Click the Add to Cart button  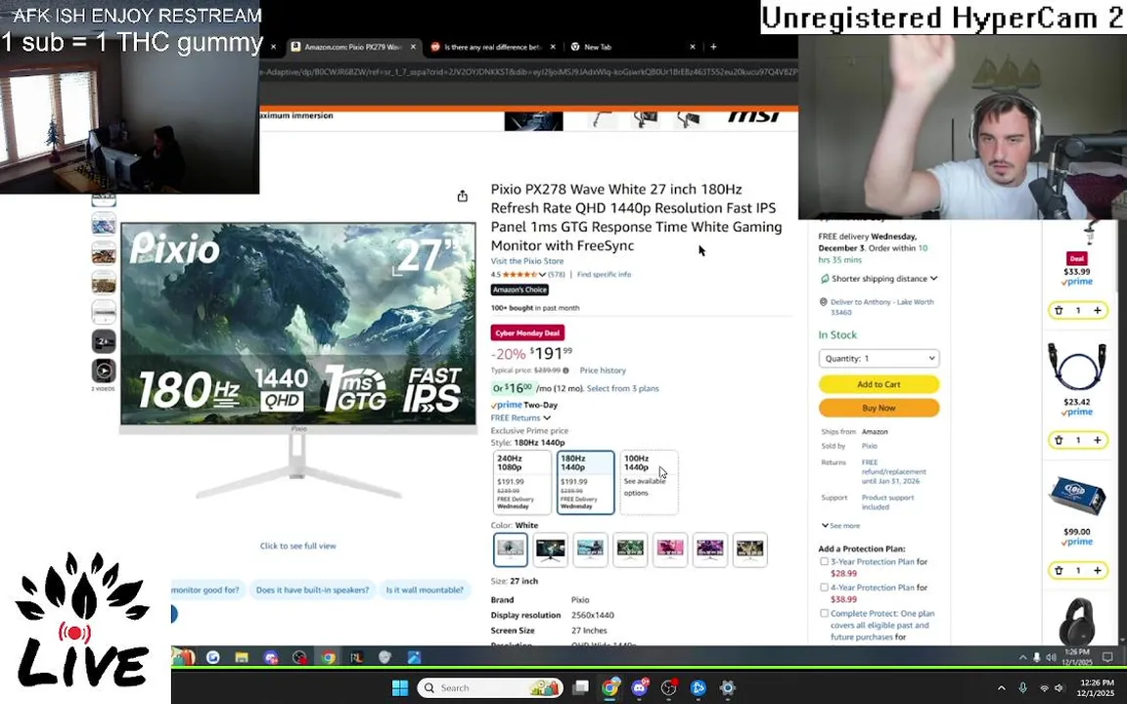coord(879,384)
